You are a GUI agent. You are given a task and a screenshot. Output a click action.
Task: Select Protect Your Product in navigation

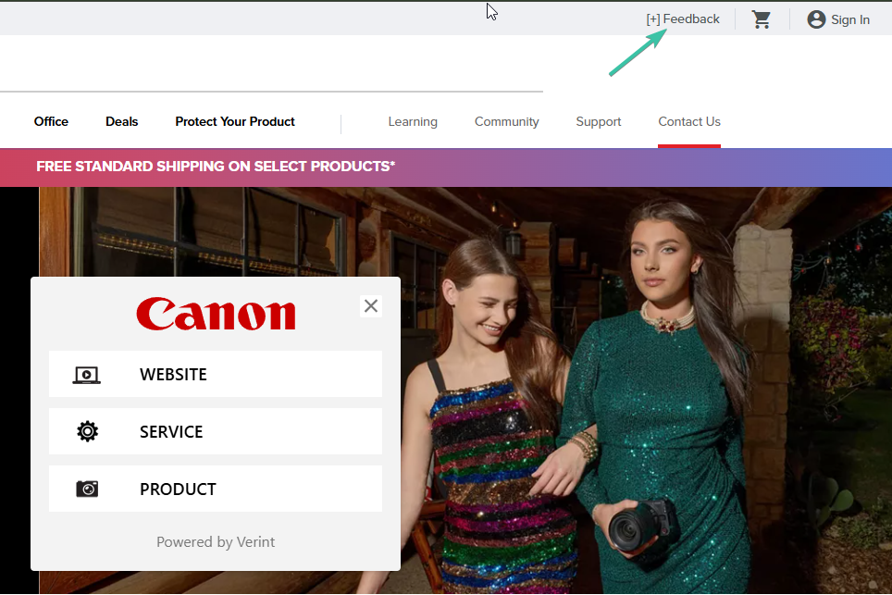coord(235,122)
